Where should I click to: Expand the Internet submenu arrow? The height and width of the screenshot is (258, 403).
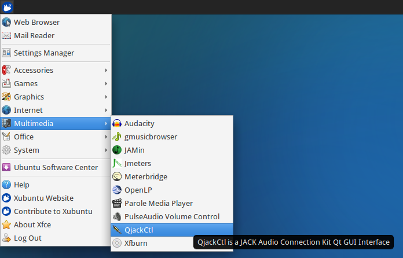106,110
